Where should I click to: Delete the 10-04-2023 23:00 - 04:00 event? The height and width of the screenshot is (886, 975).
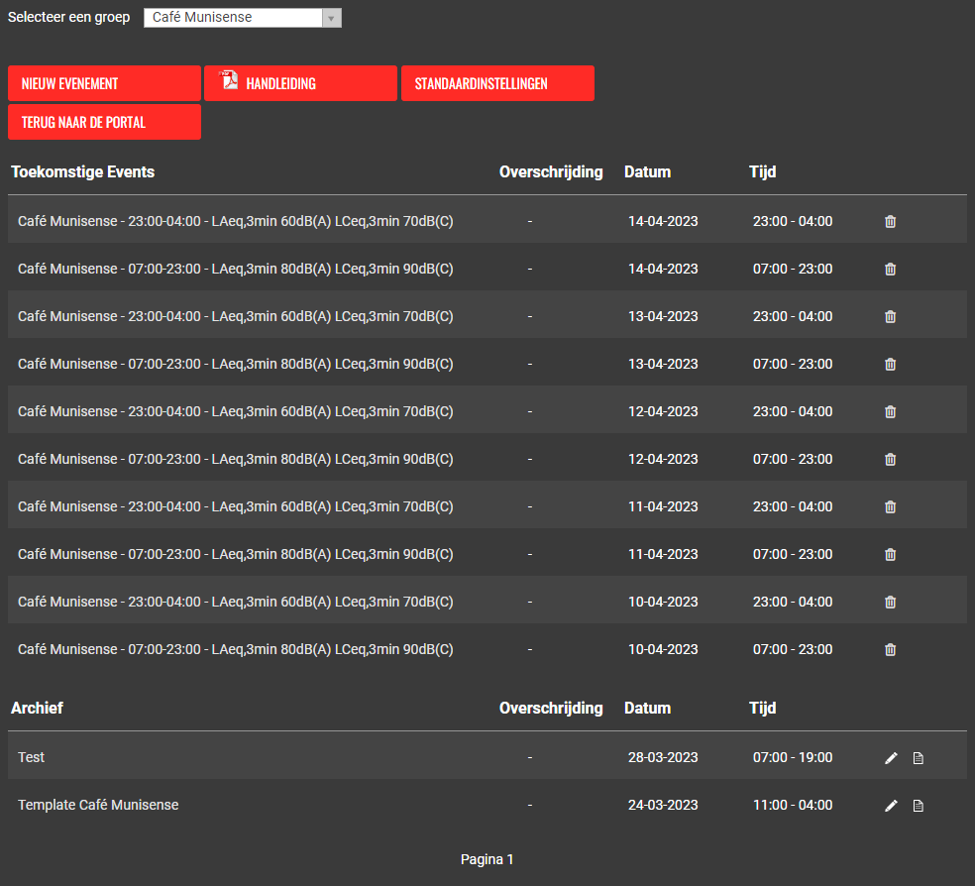[x=890, y=602]
